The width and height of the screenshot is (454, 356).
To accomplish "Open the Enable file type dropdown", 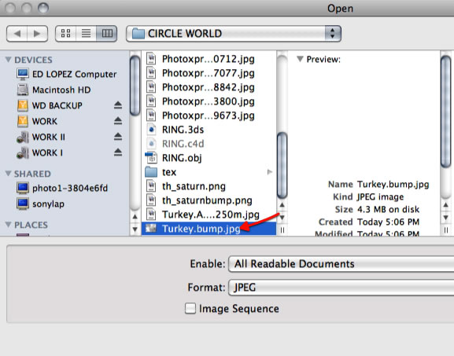I will click(x=341, y=264).
